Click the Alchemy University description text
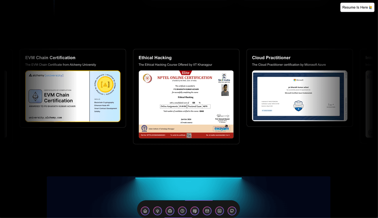This screenshot has height=218, width=378. coord(61,64)
